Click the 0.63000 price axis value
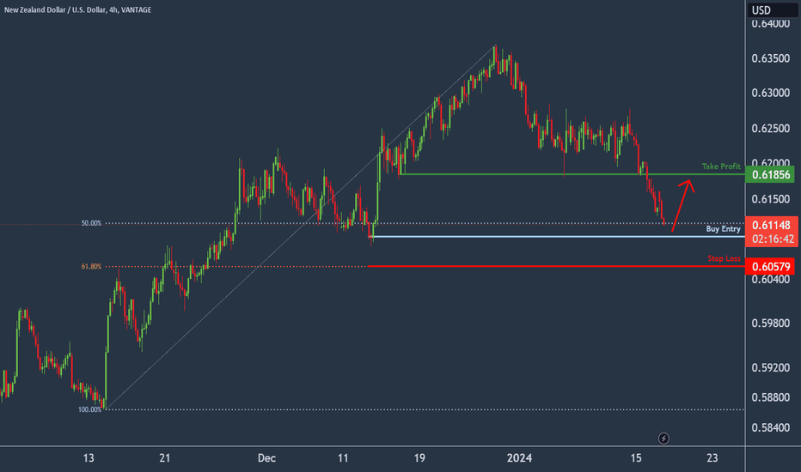 [x=770, y=94]
